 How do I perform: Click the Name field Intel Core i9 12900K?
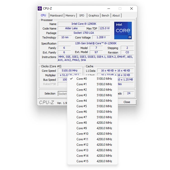[x=84, y=24]
